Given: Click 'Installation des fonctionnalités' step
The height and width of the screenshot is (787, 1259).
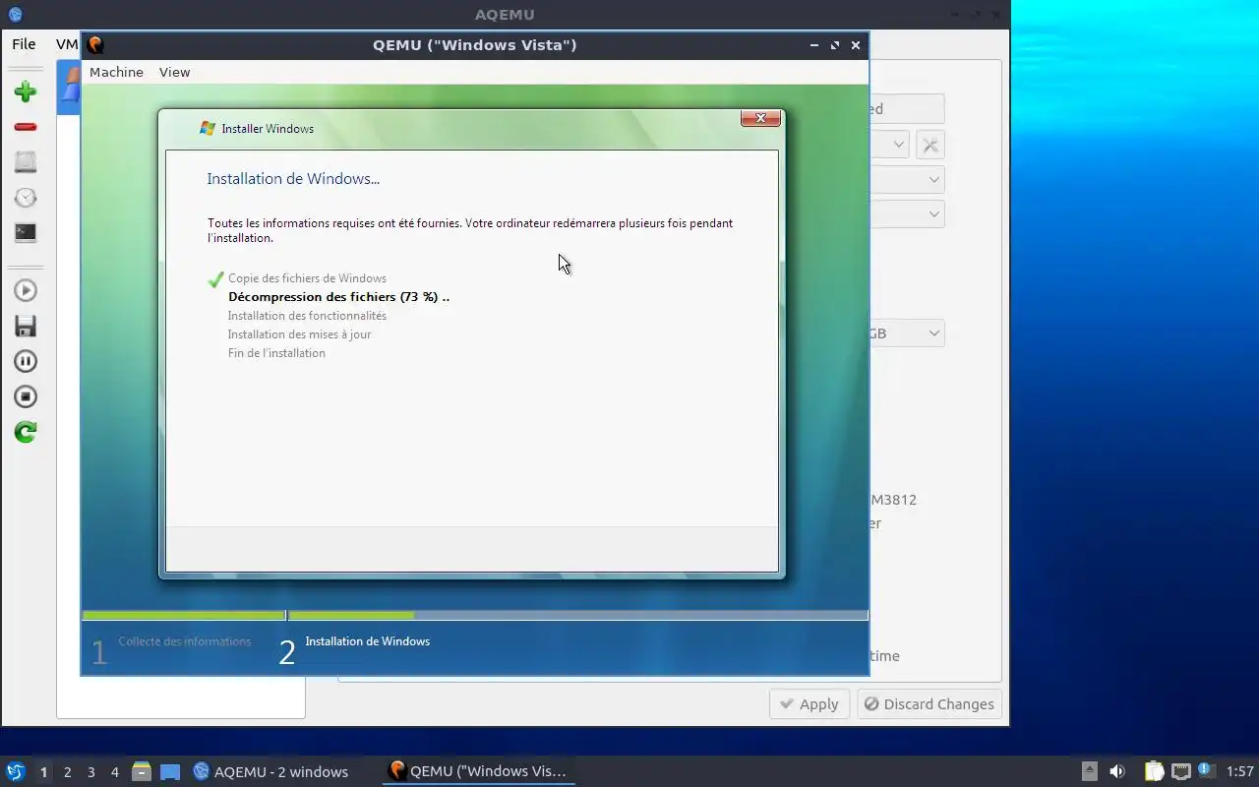Looking at the screenshot, I should [307, 316].
